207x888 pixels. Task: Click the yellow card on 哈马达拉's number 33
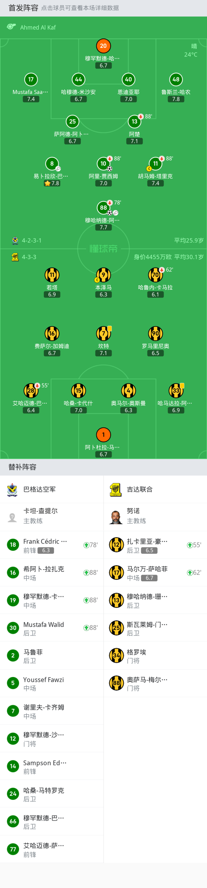click(x=182, y=385)
